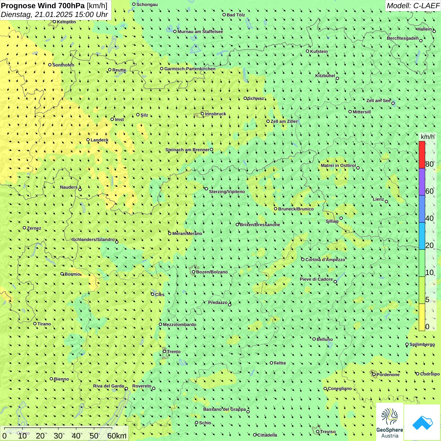Click the Riva del Garda label

click(x=109, y=386)
